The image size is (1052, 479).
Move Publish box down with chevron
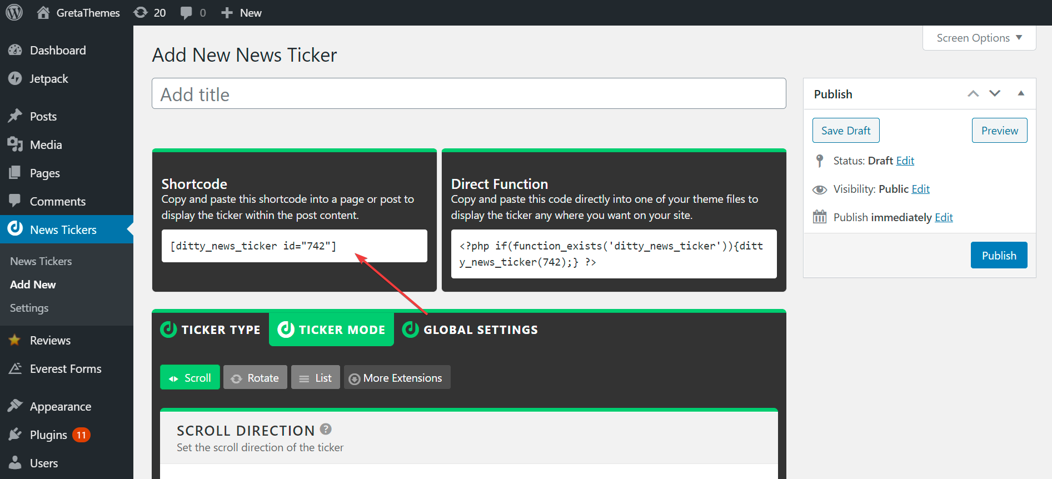(x=995, y=93)
